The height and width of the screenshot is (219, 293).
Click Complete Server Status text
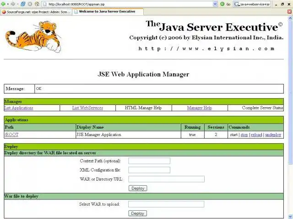(x=262, y=108)
